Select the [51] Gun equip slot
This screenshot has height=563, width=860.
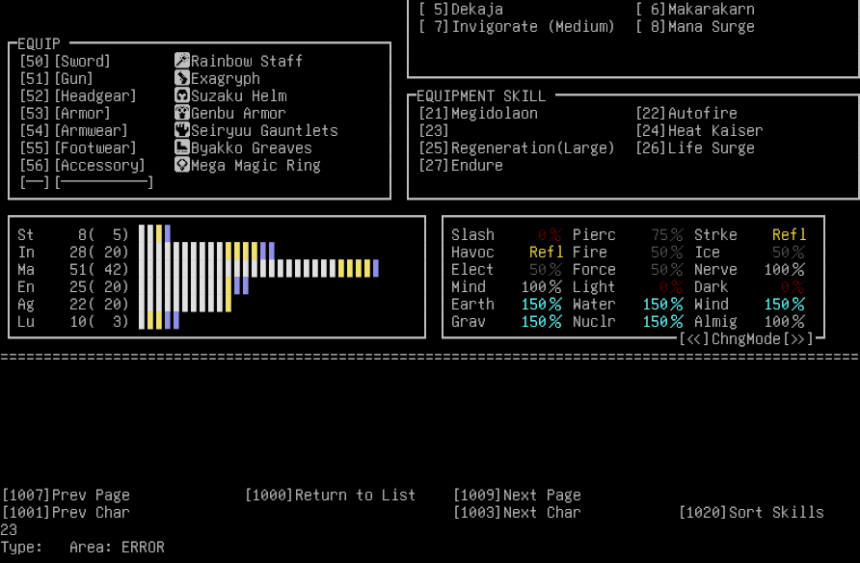point(56,78)
